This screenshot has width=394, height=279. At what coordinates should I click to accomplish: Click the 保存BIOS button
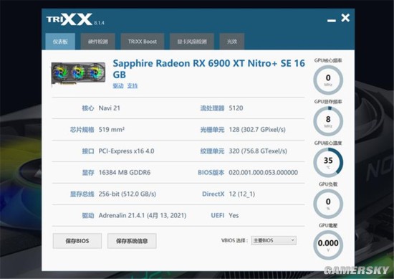[77, 241]
